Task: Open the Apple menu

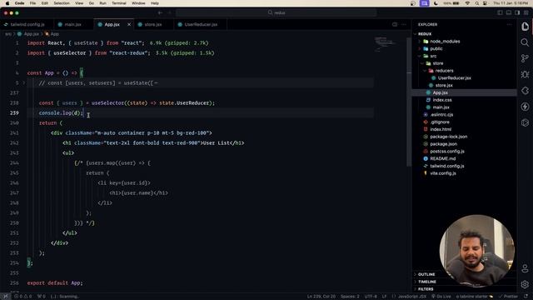Action: (x=7, y=3)
